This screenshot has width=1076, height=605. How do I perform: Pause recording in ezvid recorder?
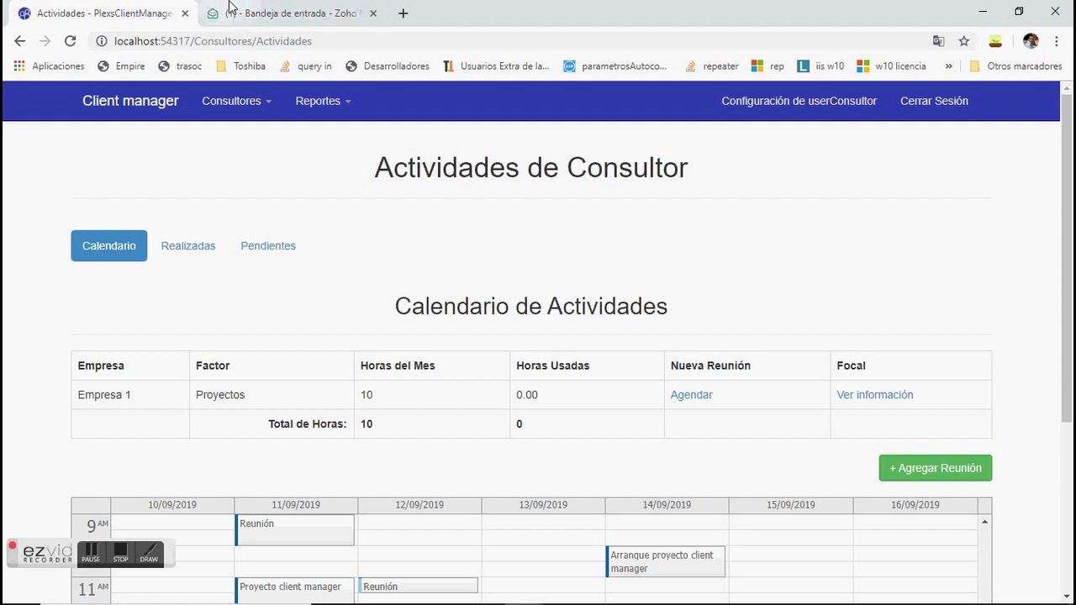coord(91,554)
